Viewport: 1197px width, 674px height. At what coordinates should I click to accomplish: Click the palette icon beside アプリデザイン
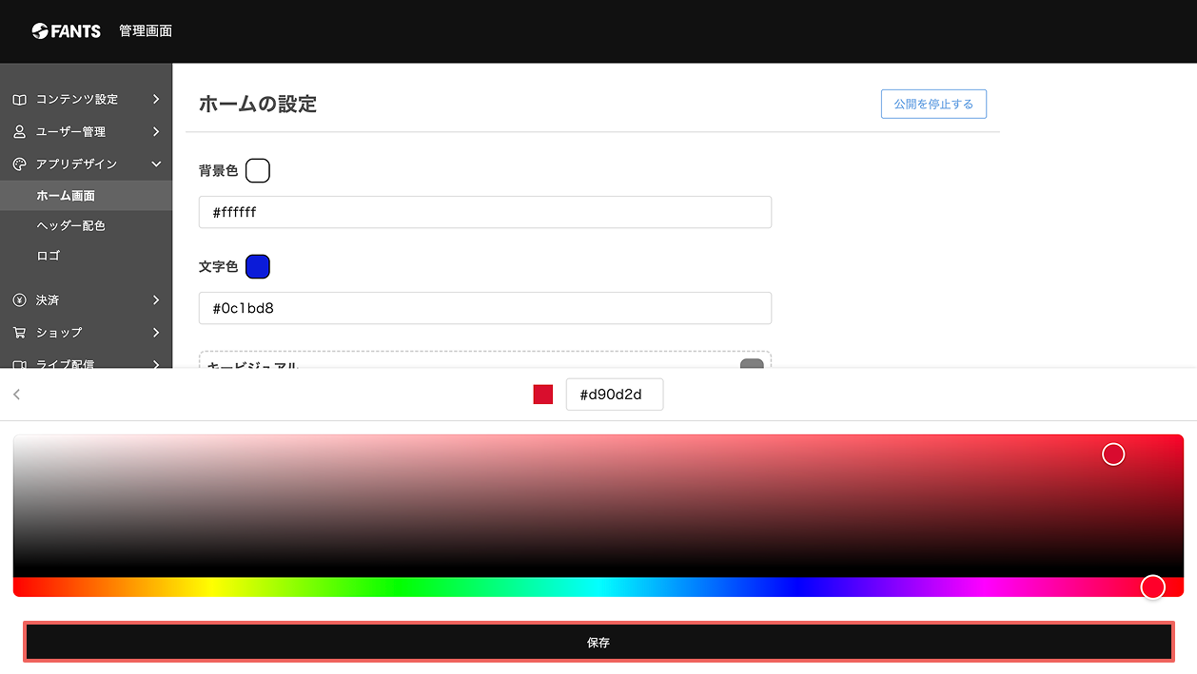click(19, 164)
